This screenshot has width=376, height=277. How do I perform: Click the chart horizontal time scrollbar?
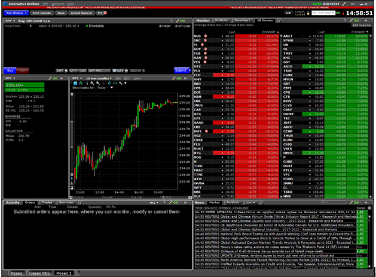(131, 198)
